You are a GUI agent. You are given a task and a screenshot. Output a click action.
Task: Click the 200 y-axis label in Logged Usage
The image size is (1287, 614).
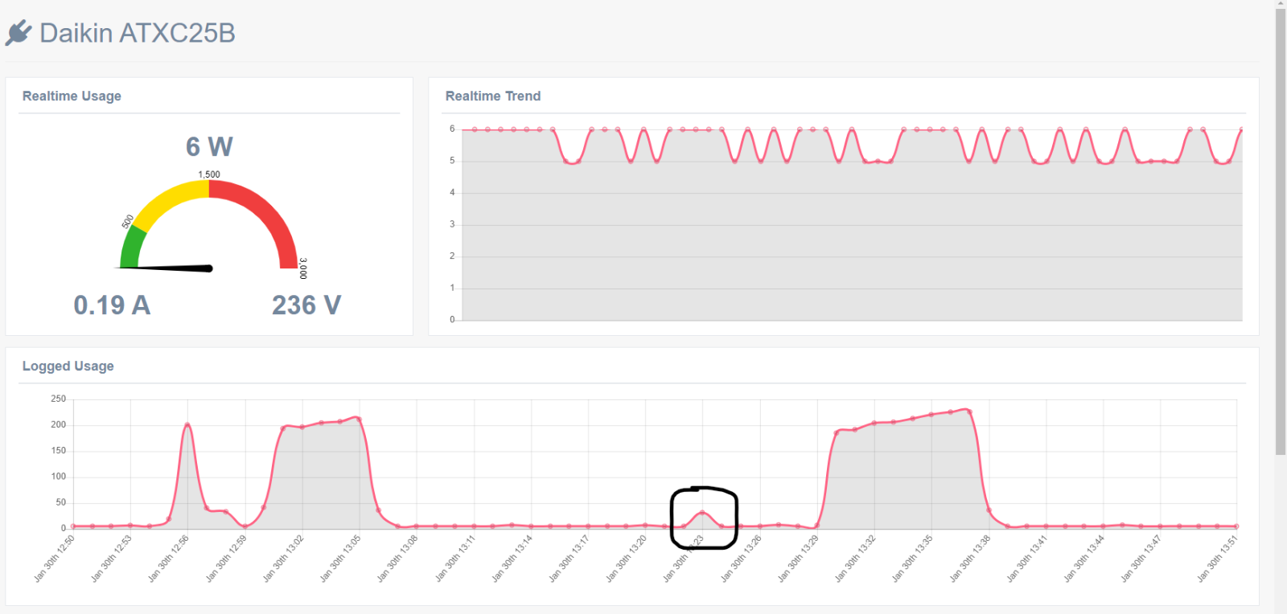point(59,424)
